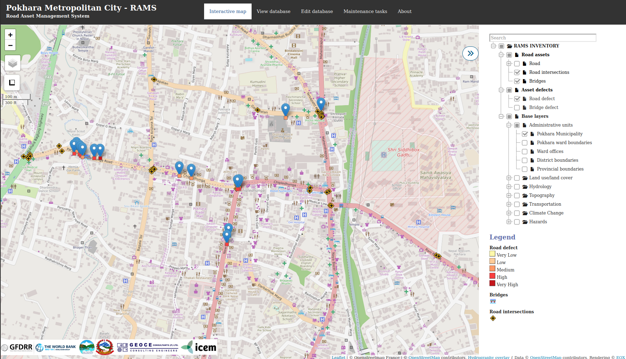Click the road intersection icon in legend

coord(493,318)
